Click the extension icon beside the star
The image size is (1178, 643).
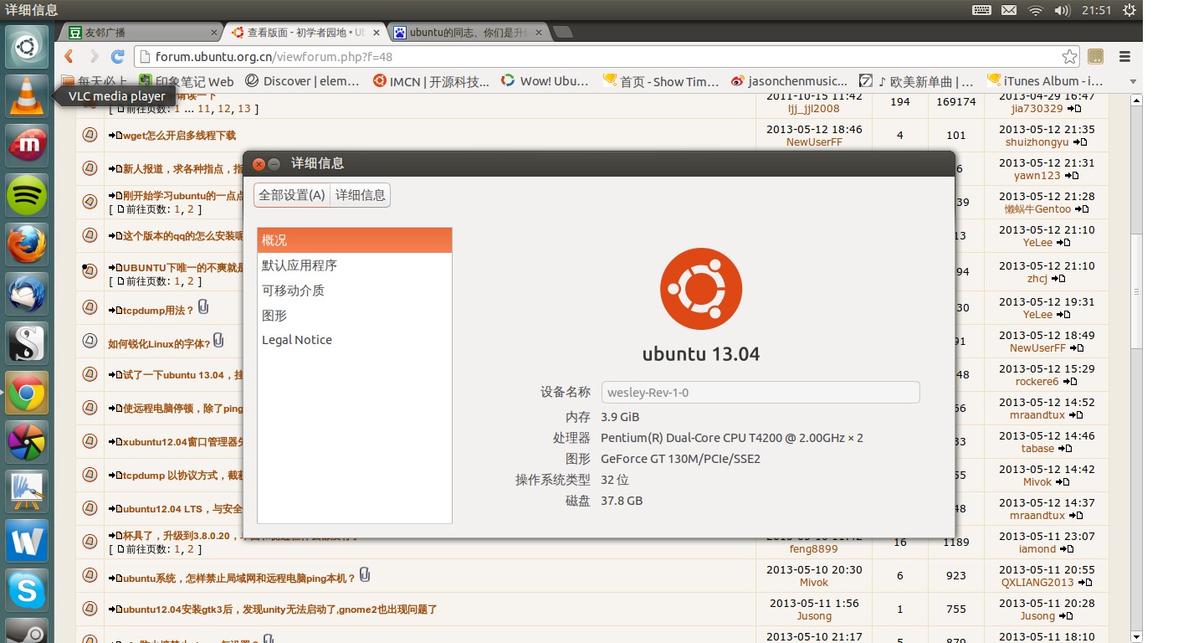point(1096,57)
